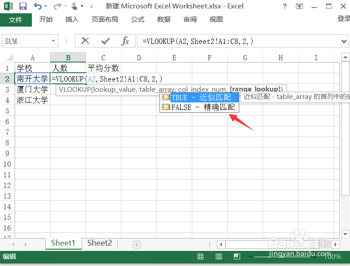Click the Help question mark icon
This screenshot has width=350, height=266.
tap(284, 6)
